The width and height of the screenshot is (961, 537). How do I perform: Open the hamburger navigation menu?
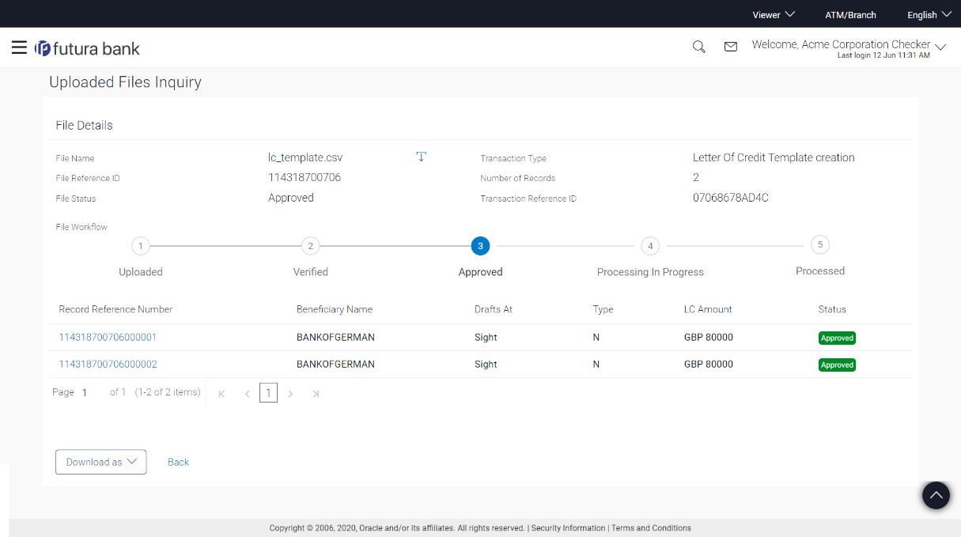tap(19, 47)
